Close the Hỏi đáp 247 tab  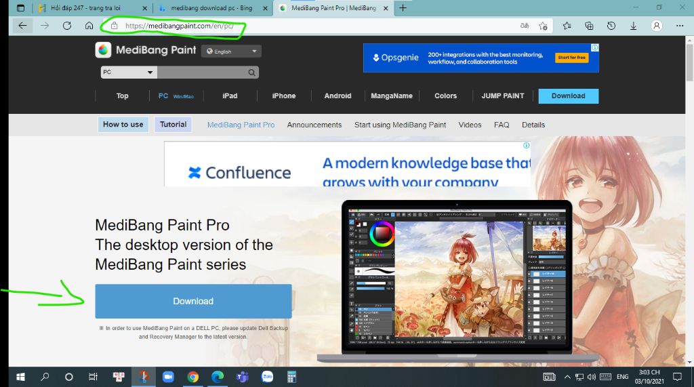144,8
